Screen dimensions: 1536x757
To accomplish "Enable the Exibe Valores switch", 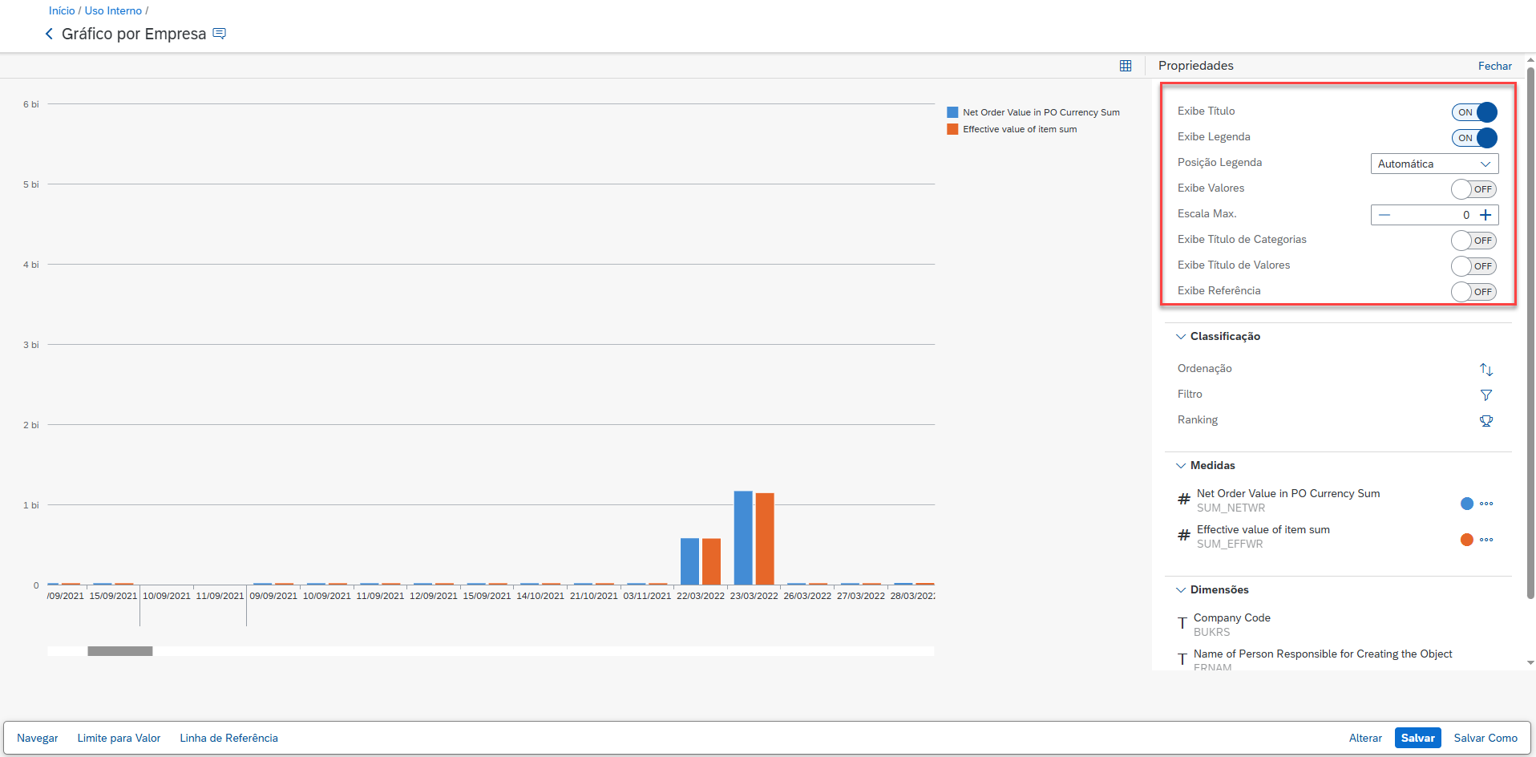I will [x=1473, y=189].
